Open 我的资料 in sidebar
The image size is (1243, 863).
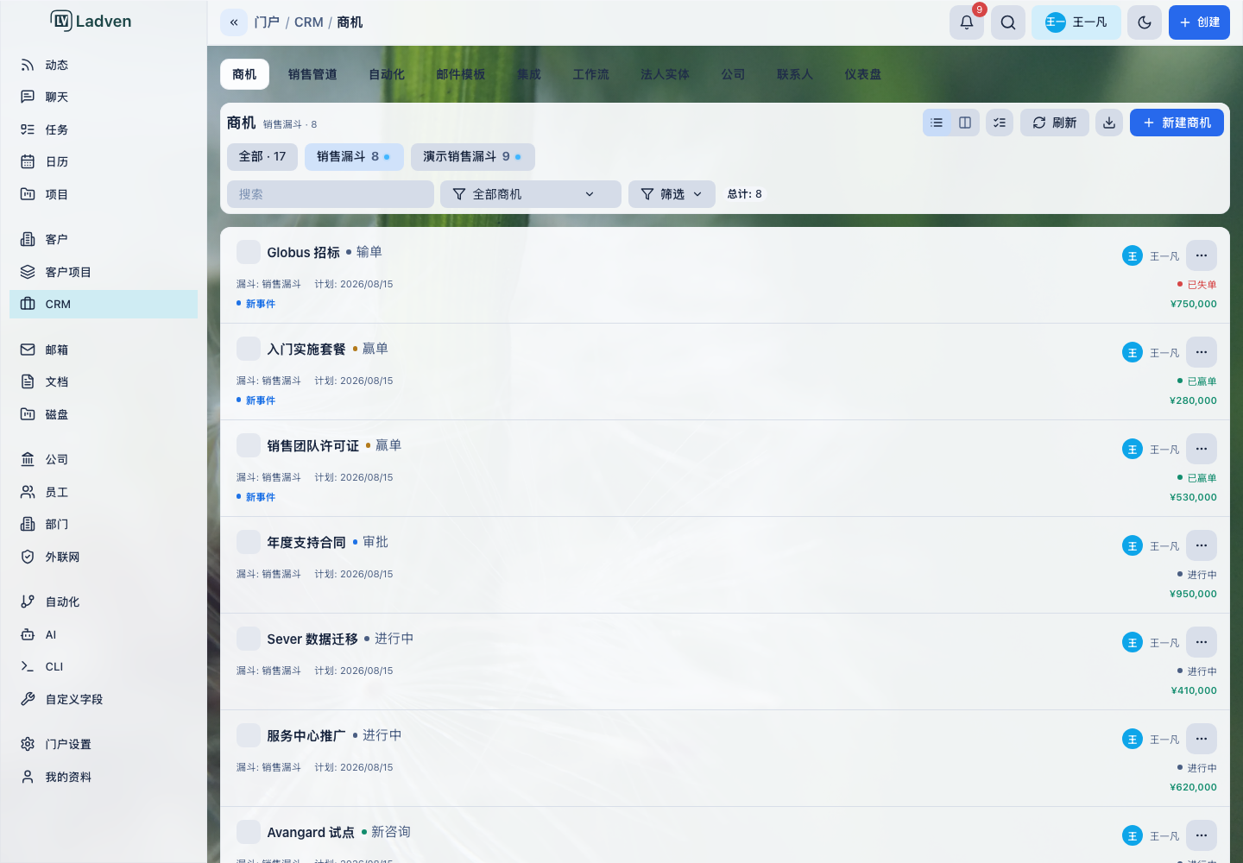point(104,777)
